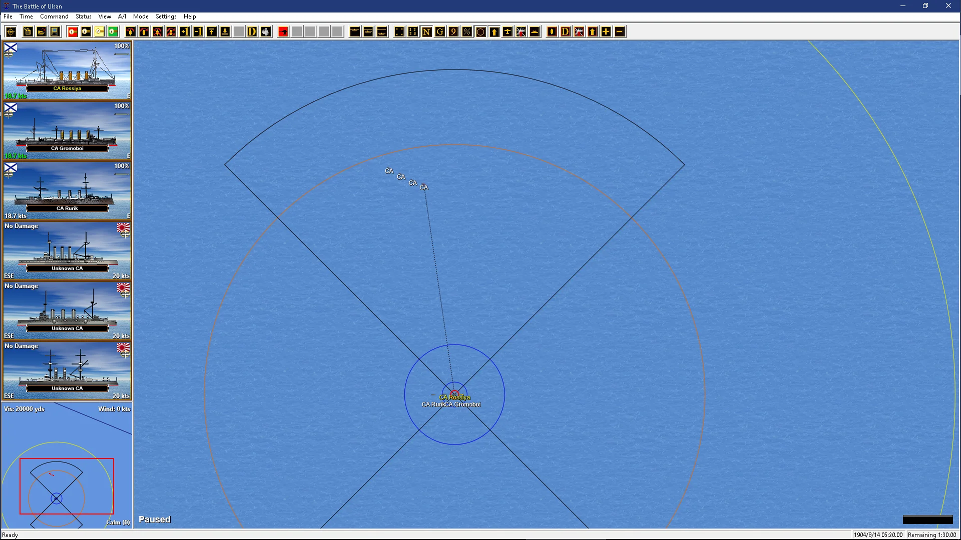Screen dimensions: 961x540
Task: Toggle the N ship names display button
Action: [426, 32]
